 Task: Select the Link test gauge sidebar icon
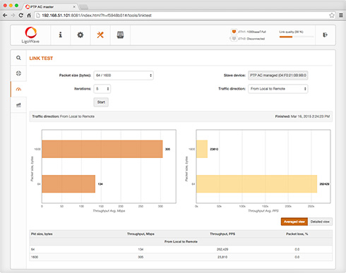tap(18, 89)
